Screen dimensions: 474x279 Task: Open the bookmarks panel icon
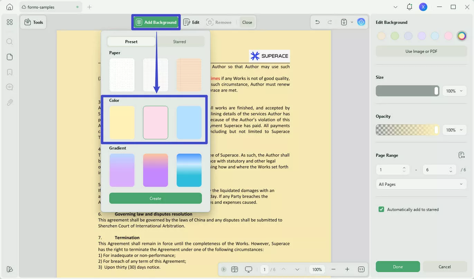10,72
